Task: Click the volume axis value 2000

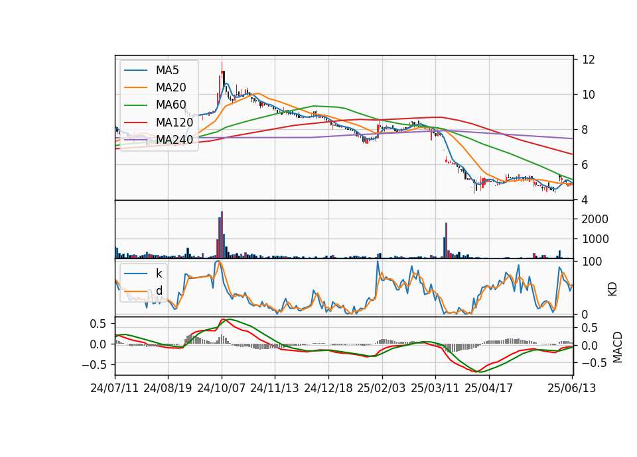Action: 595,219
